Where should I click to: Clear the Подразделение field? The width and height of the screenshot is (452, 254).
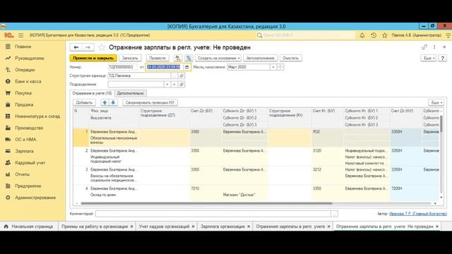pyautogui.click(x=174, y=85)
